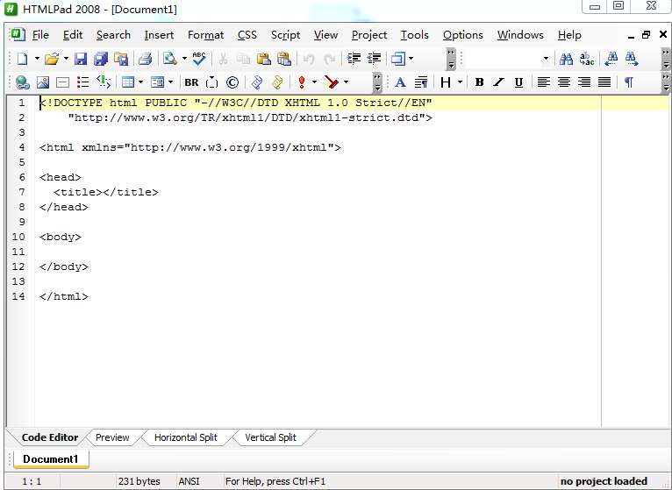This screenshot has width=672, height=490.
Task: Open the Insert menu
Action: pos(159,35)
